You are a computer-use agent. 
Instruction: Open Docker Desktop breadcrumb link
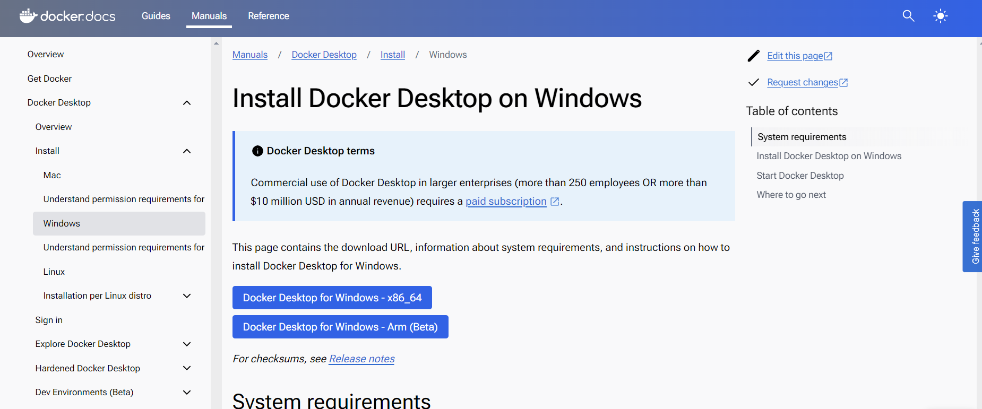(x=324, y=55)
